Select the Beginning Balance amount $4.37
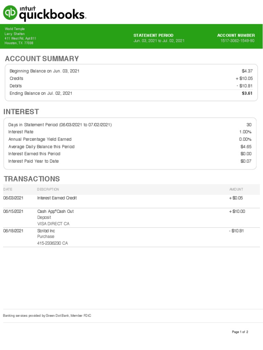Viewport: 263px width, 350px height. (247, 71)
